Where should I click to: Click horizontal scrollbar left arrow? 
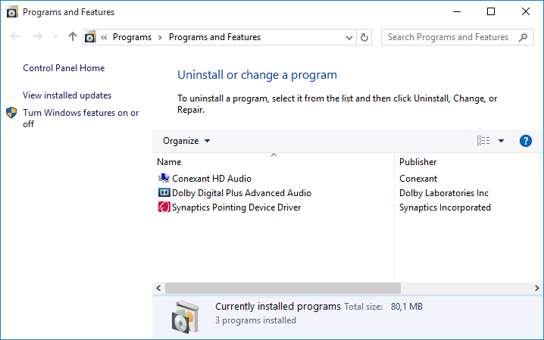coord(158,288)
